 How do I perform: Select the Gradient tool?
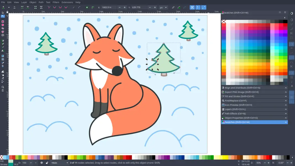pos(2,55)
